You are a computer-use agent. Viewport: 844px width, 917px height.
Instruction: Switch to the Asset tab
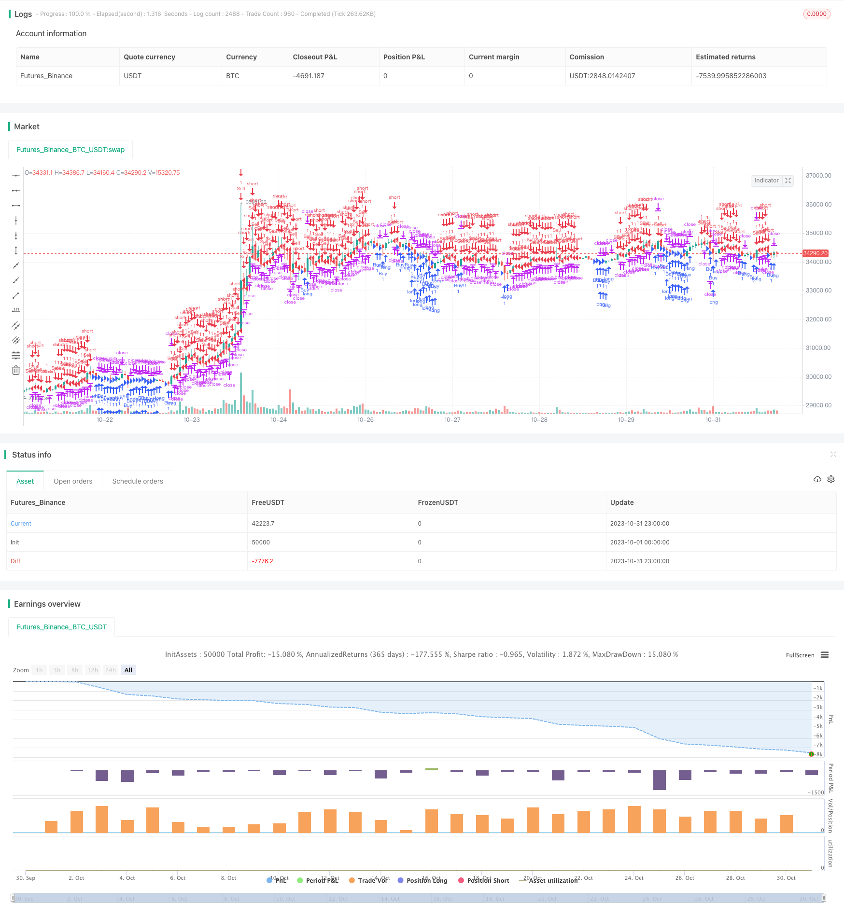(x=25, y=481)
